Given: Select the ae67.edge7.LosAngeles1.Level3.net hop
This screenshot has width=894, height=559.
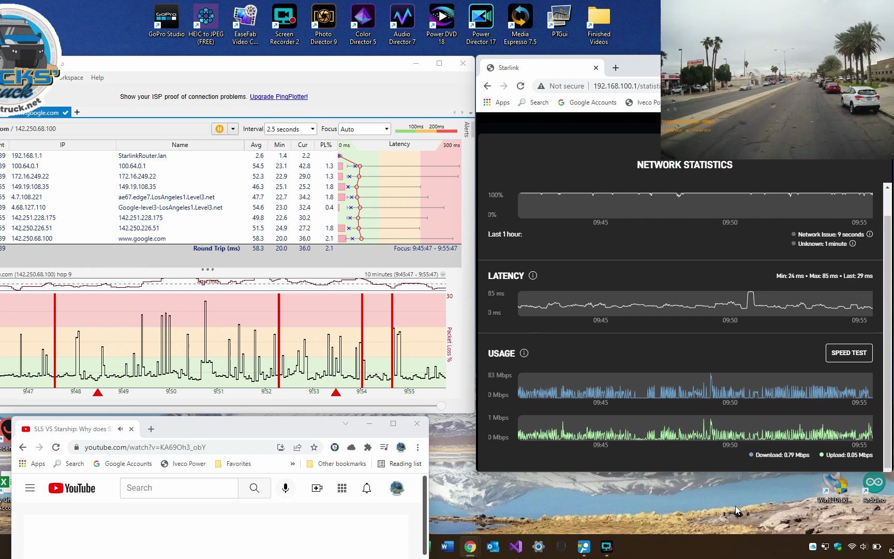Looking at the screenshot, I should click(x=230, y=197).
